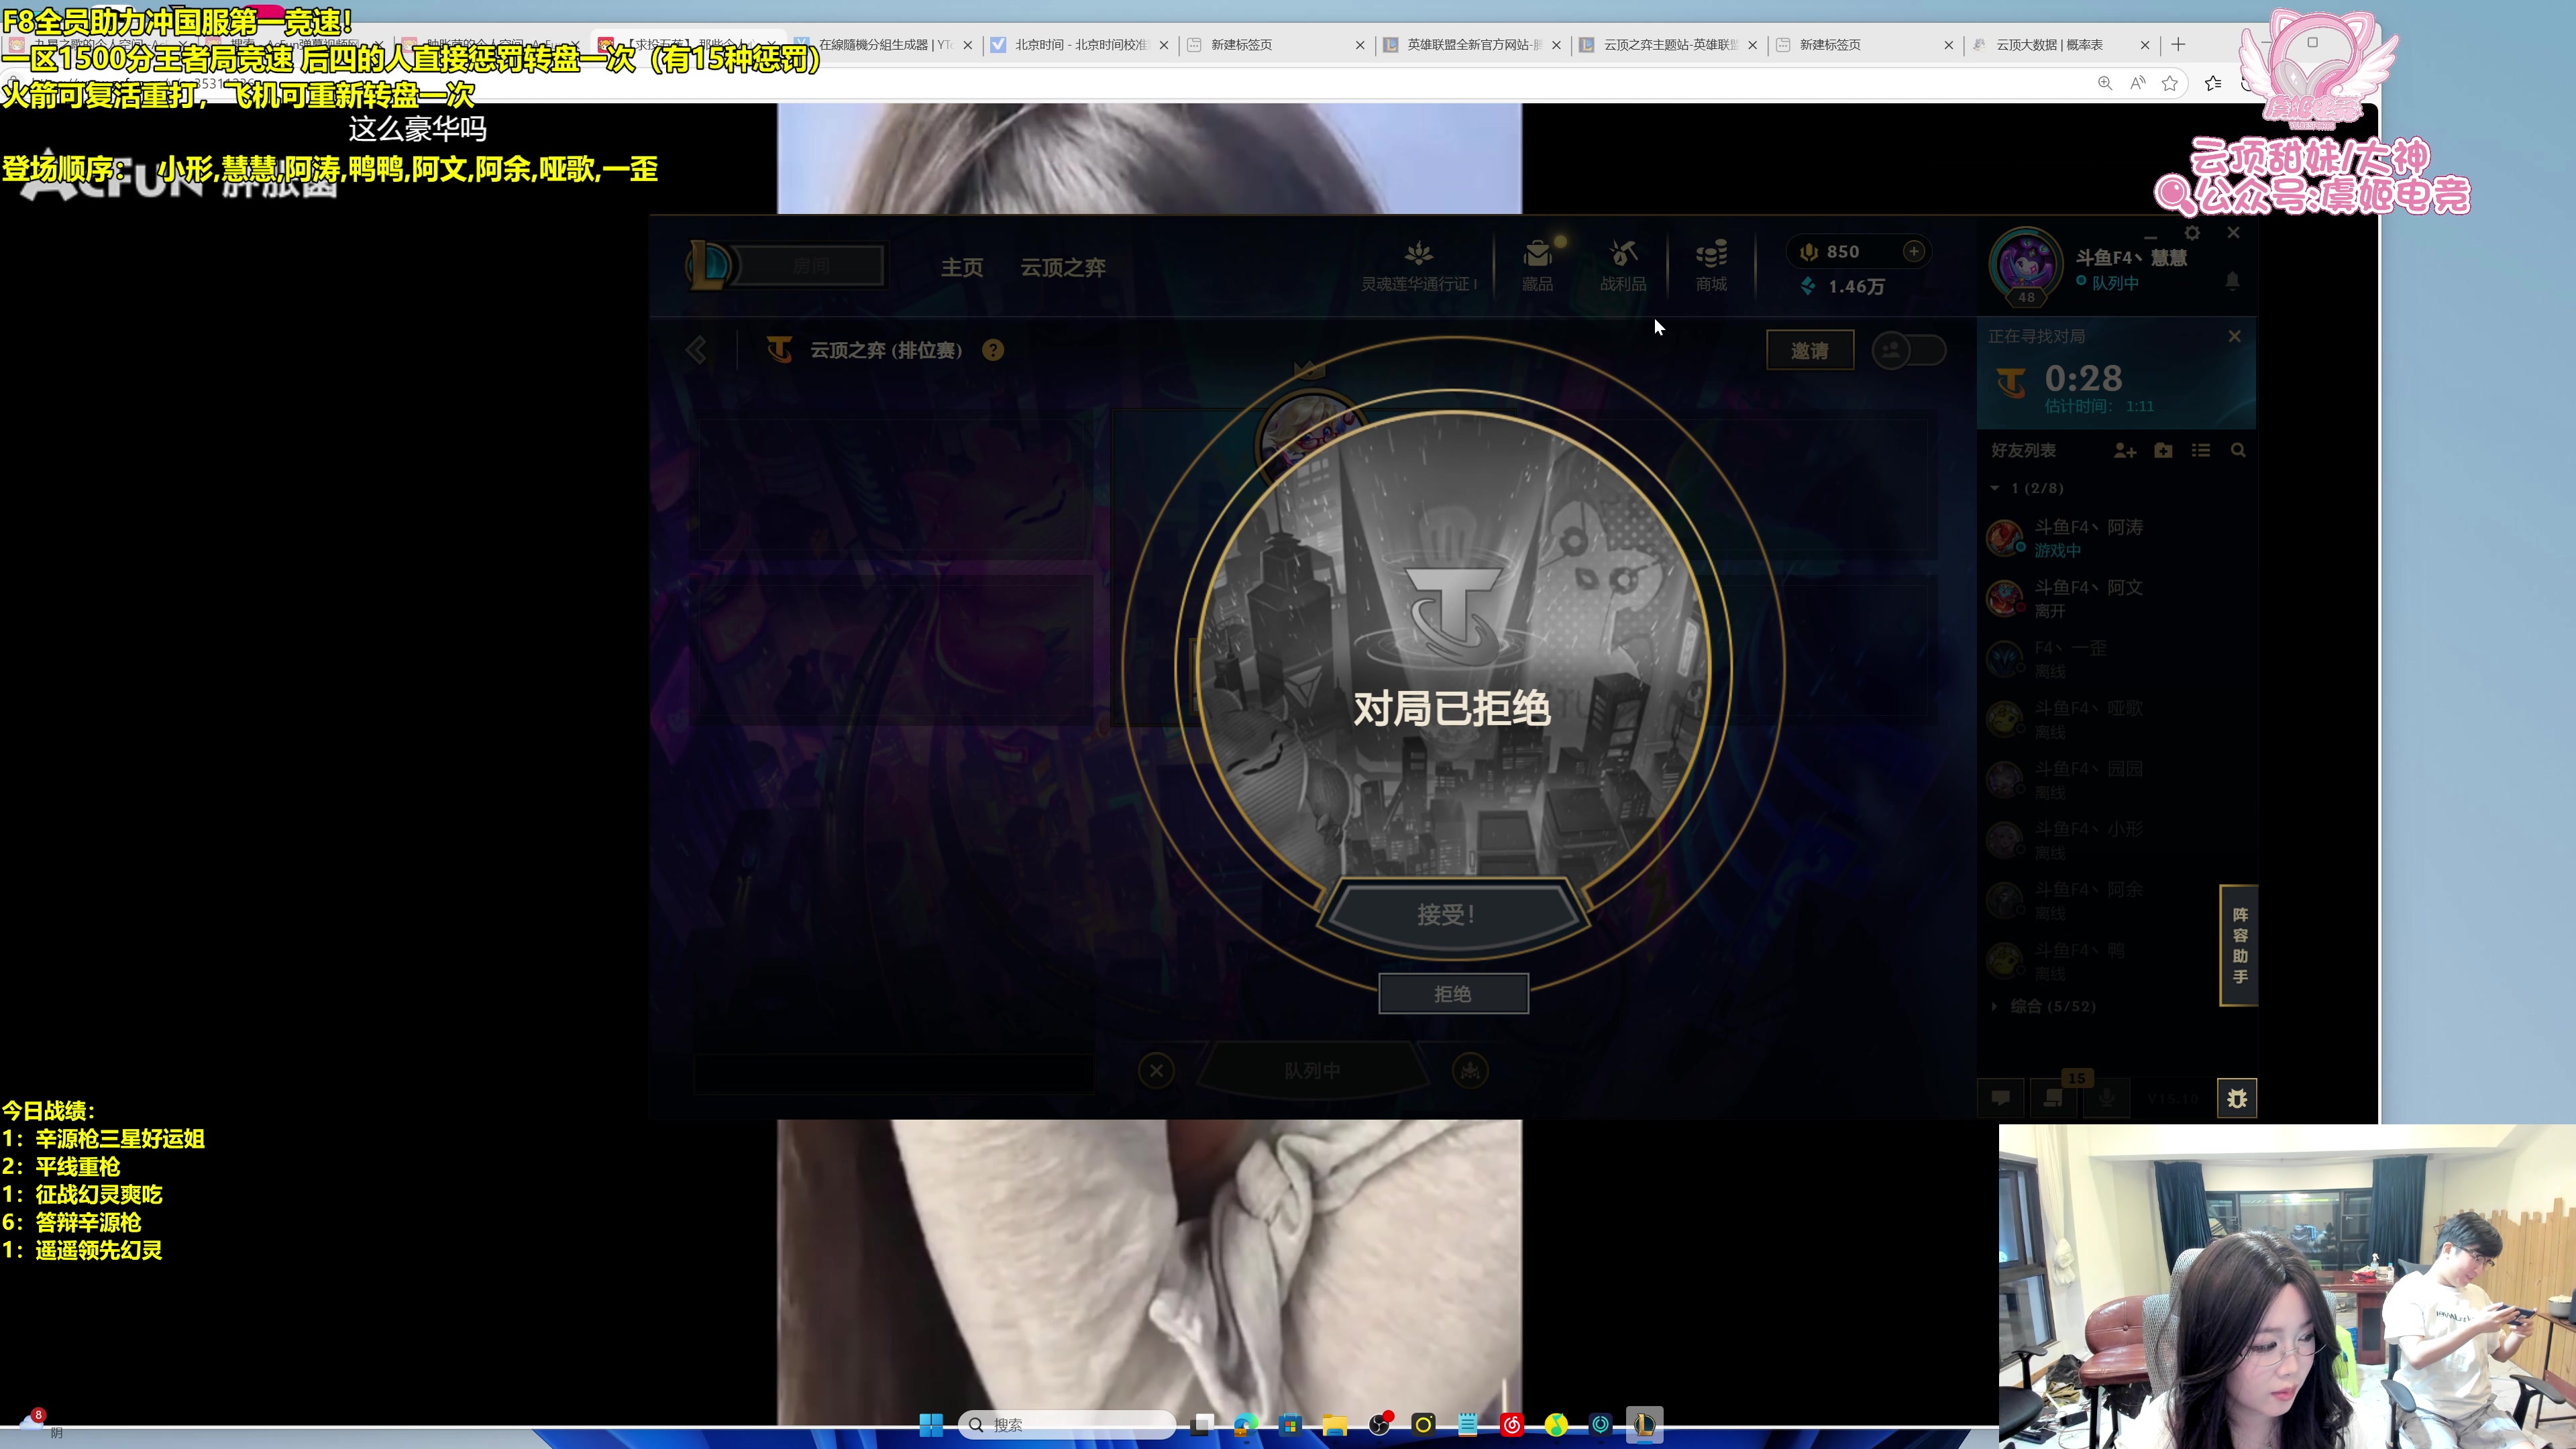Viewport: 2576px width, 1449px height.
Task: Open the missions icon with badge 15
Action: pyautogui.click(x=2053, y=1098)
